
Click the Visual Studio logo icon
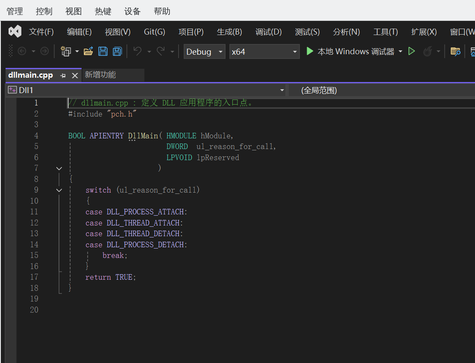15,32
